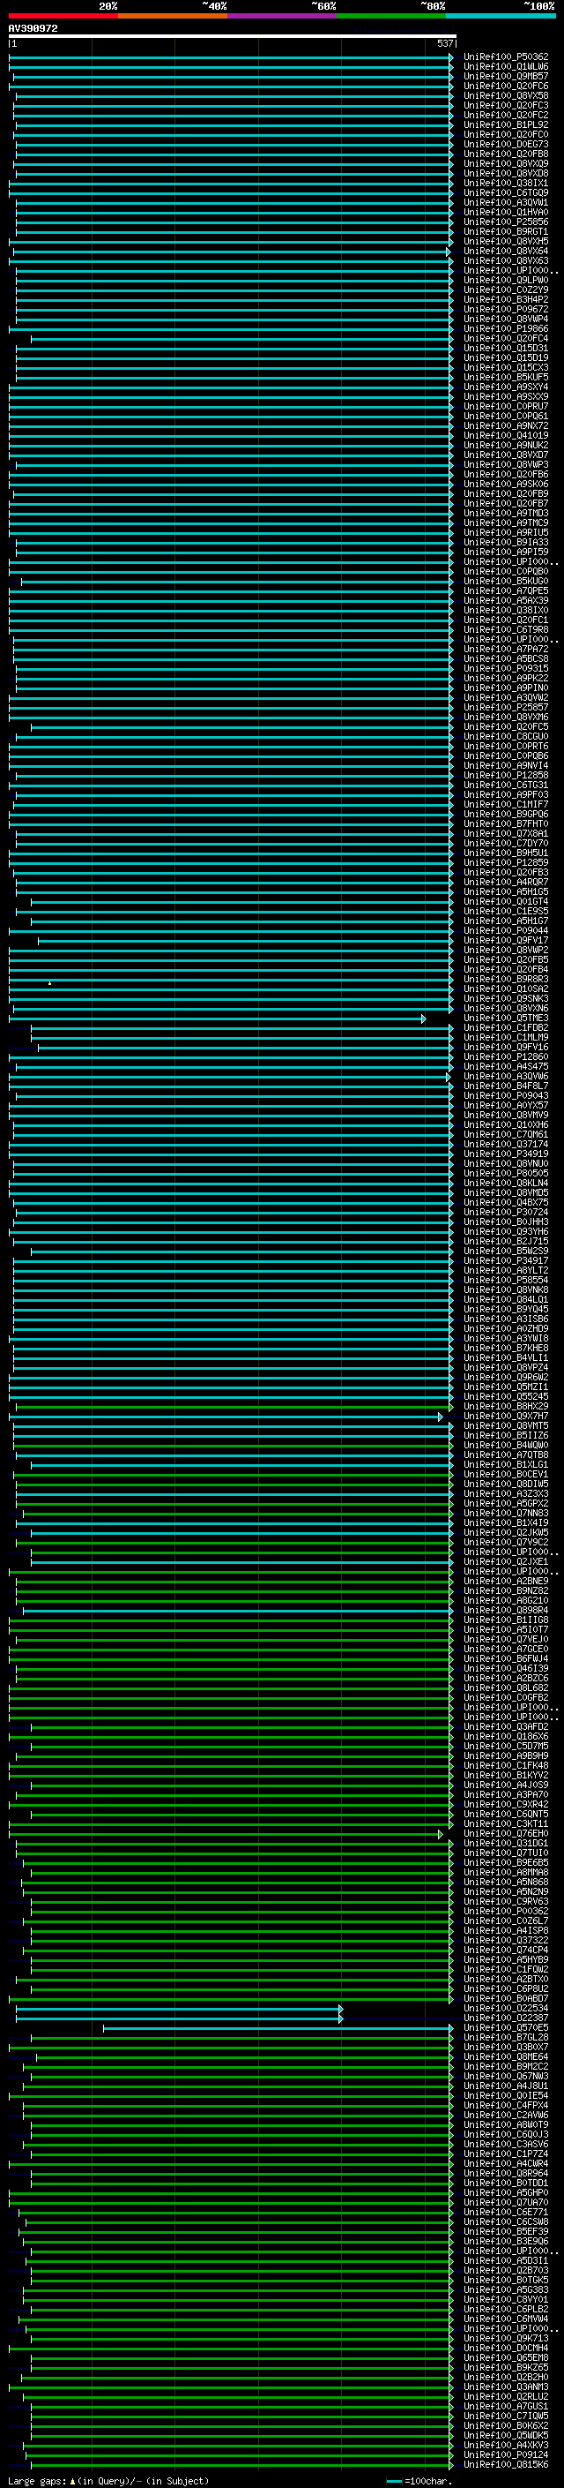
Task: Open the UniRef100_Q57QE5 hit label
Action: tap(505, 2028)
